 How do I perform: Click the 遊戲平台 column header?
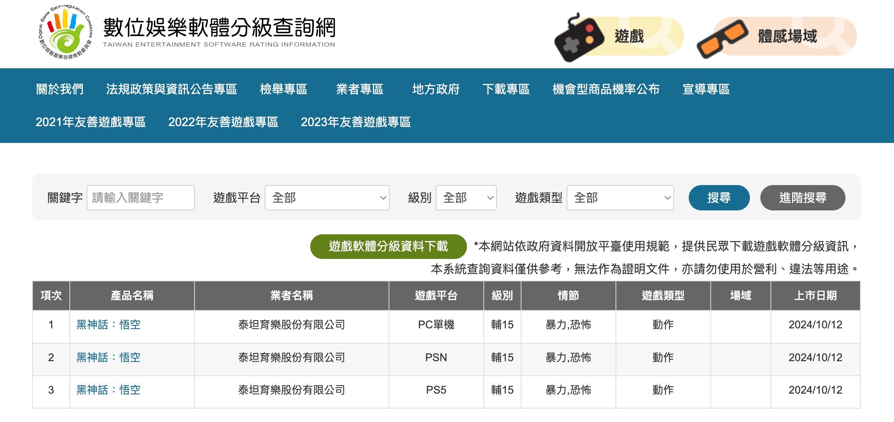click(436, 296)
